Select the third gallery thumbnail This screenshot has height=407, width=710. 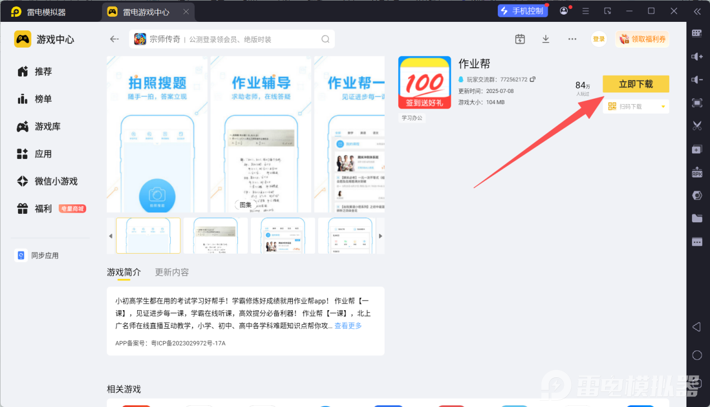[x=283, y=236]
